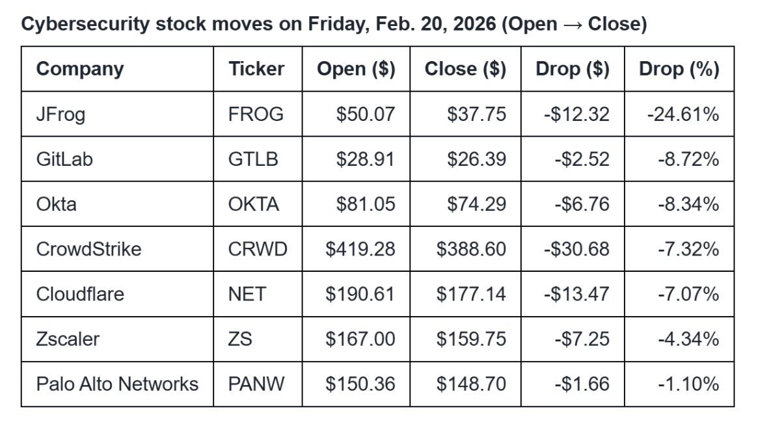758x424 pixels.
Task: Click the FROG ticker cell
Action: point(256,114)
